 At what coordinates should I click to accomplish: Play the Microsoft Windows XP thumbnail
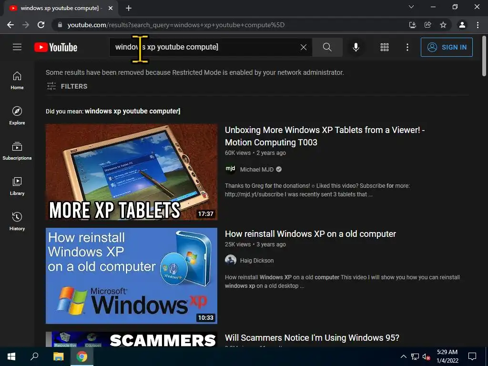(x=132, y=276)
